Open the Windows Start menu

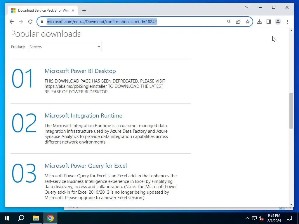click(x=7, y=218)
